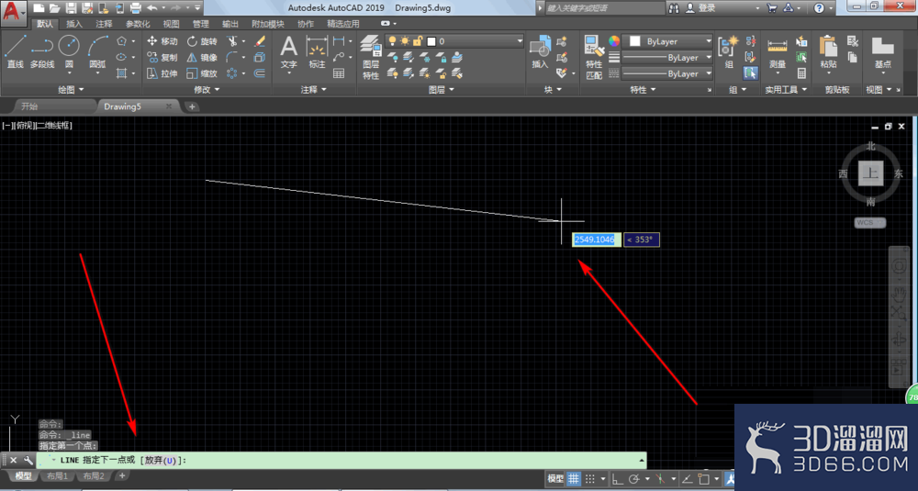The width and height of the screenshot is (918, 491).
Task: Open the ByLayer lineweight dropdown
Action: pos(667,57)
